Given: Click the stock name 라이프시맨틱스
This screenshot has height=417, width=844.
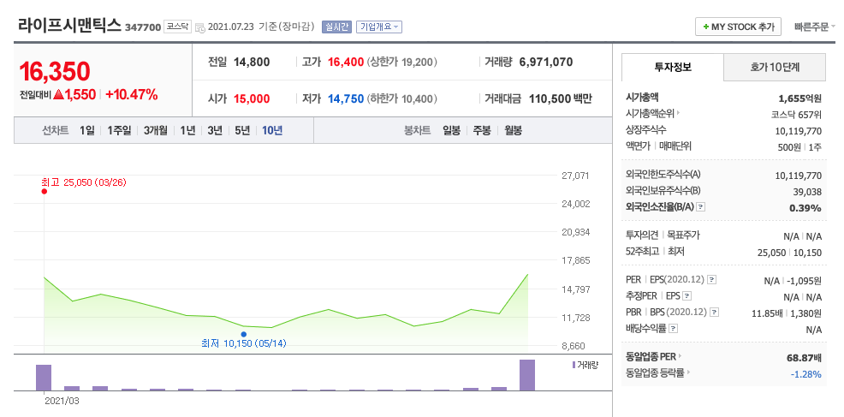Looking at the screenshot, I should pos(69,26).
